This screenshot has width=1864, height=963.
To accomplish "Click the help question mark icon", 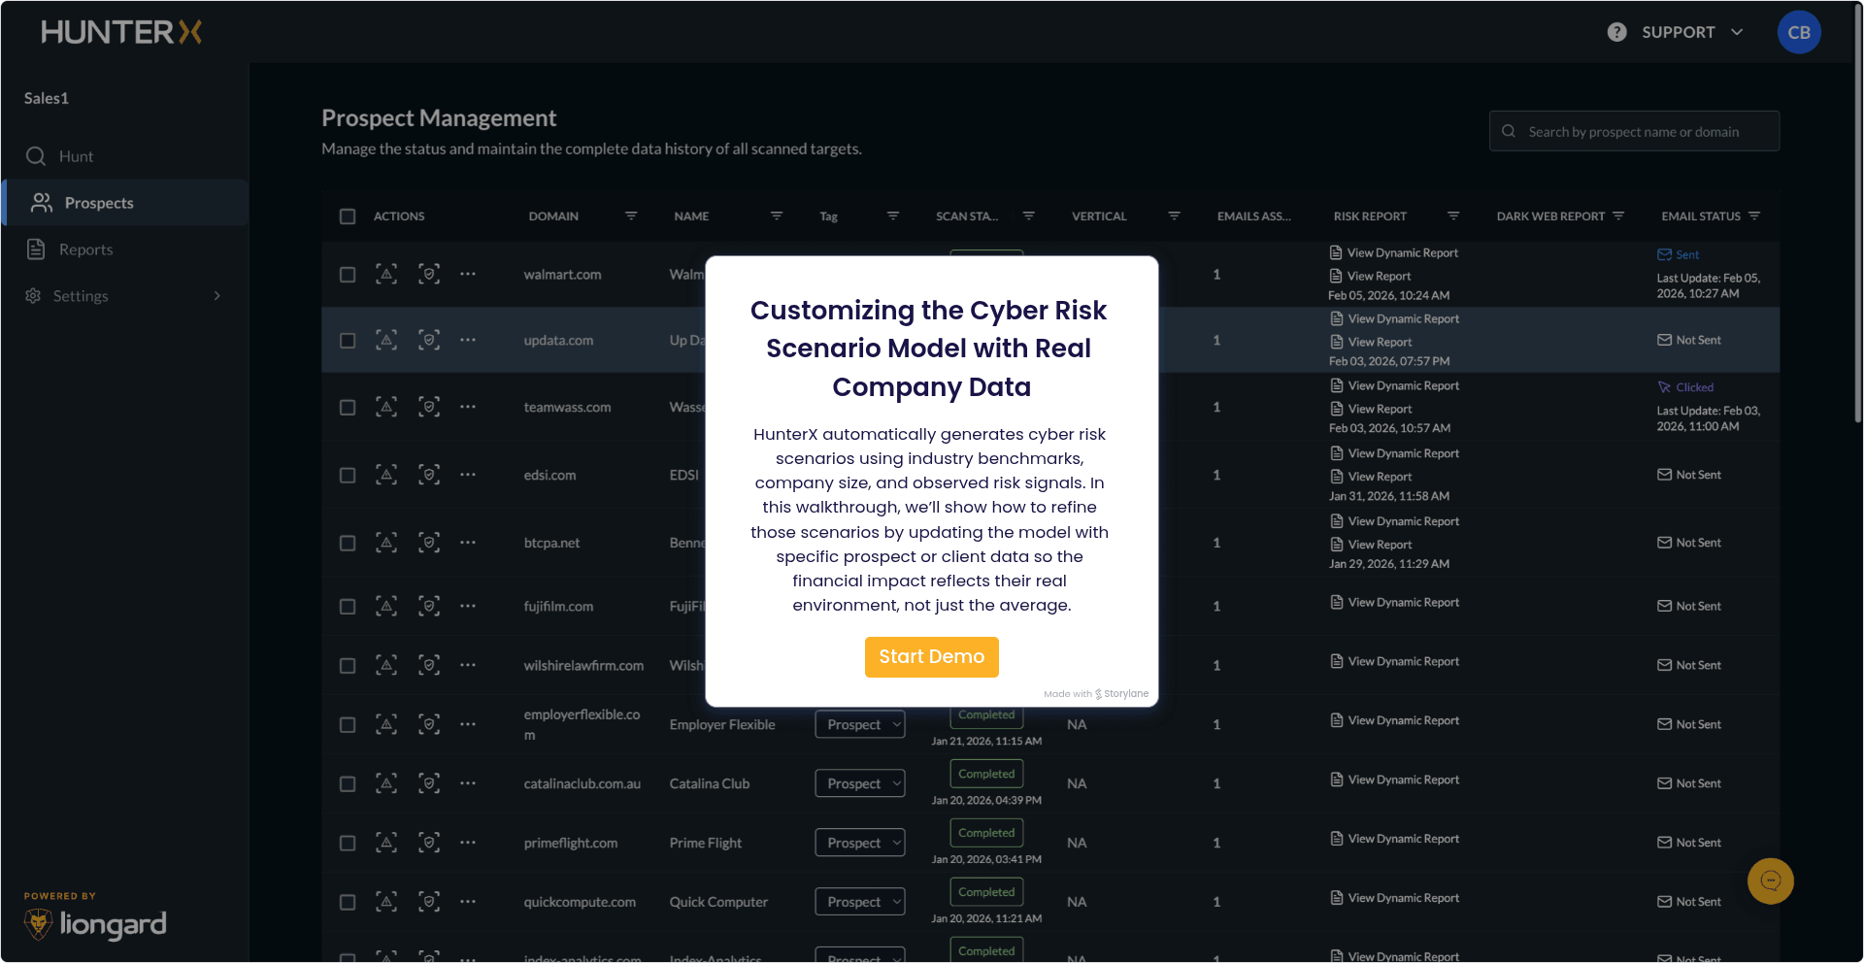I will point(1616,32).
